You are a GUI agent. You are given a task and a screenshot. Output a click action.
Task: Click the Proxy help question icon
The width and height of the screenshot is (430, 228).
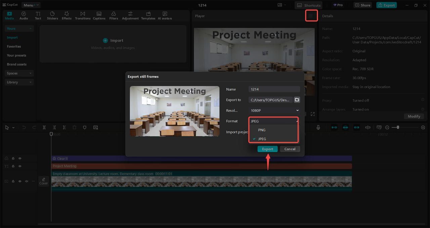pos(423,100)
